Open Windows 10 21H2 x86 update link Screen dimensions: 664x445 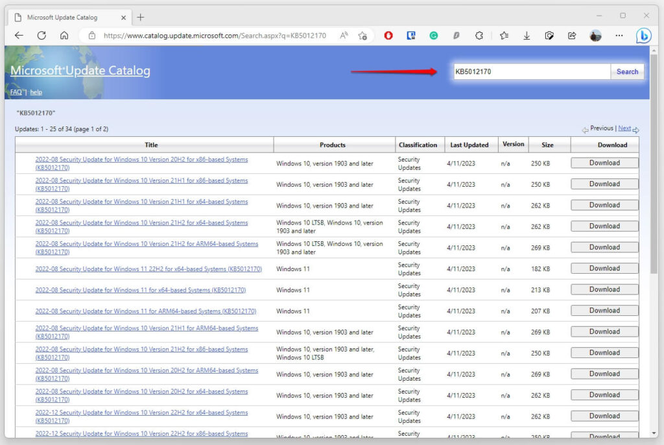click(141, 354)
